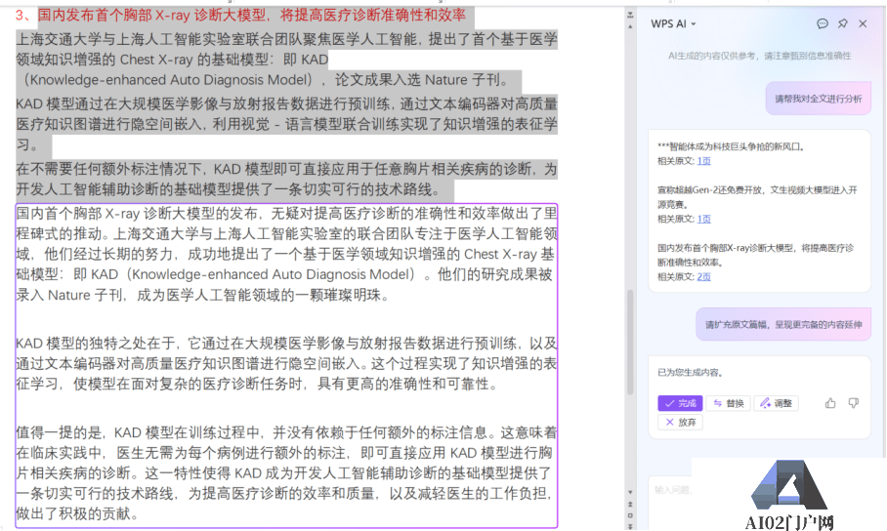The width and height of the screenshot is (887, 531).
Task: Click the 请帮我对全文进行分析 message bubble
Action: pyautogui.click(x=818, y=99)
